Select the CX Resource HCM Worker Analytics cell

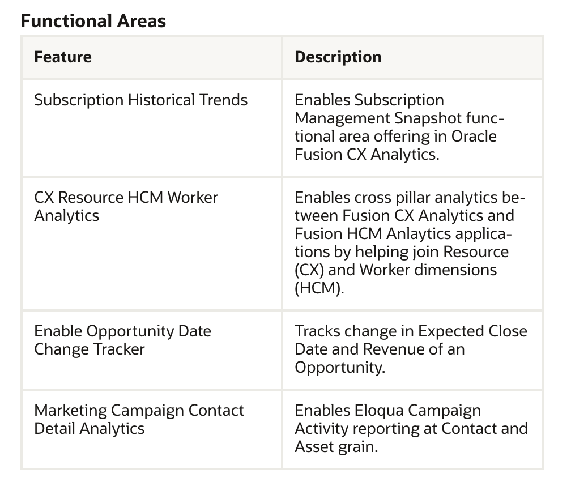pyautogui.click(x=126, y=206)
